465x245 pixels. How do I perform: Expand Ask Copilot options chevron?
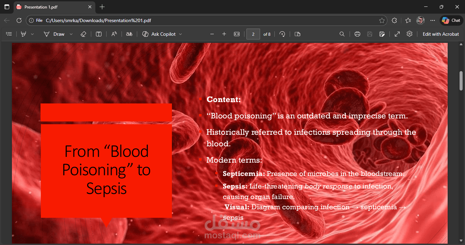point(180,34)
